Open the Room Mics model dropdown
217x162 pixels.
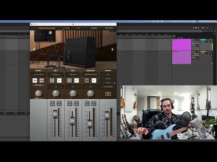click(x=90, y=74)
